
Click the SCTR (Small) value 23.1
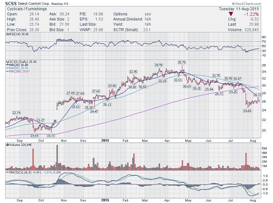(147, 30)
